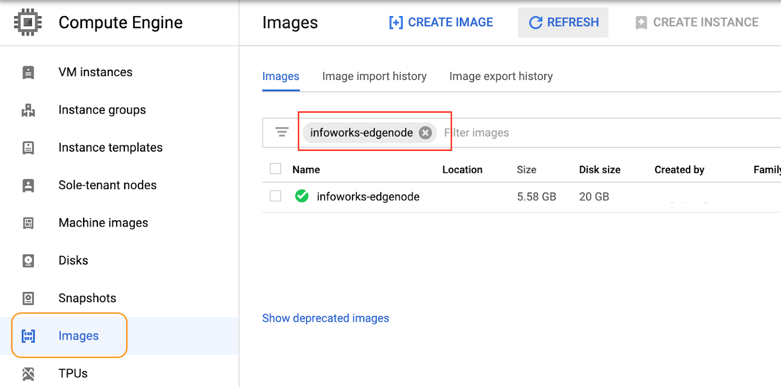Click the Images sidebar icon

pos(28,336)
